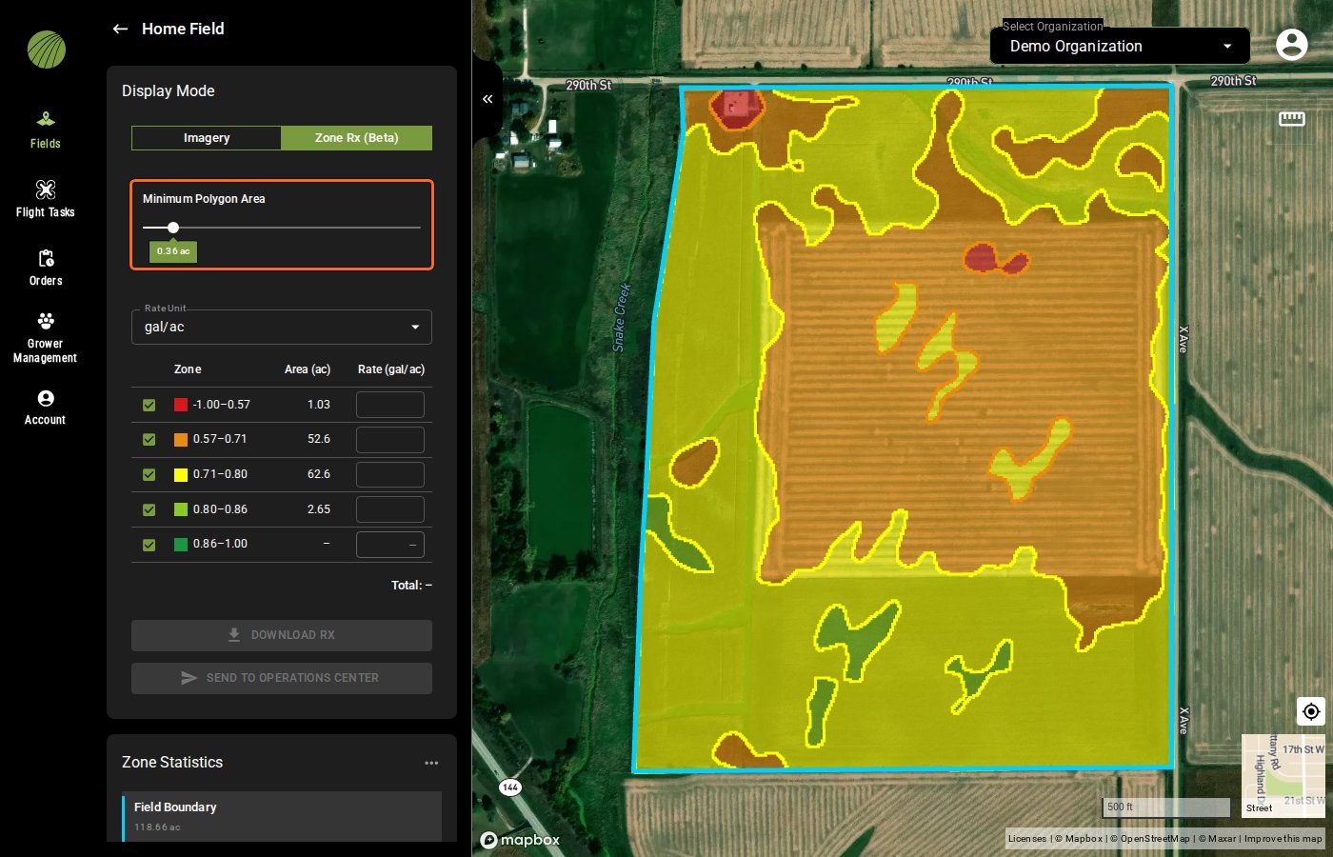
Task: Click the © OpenStreetMap attribution link
Action: [1150, 839]
